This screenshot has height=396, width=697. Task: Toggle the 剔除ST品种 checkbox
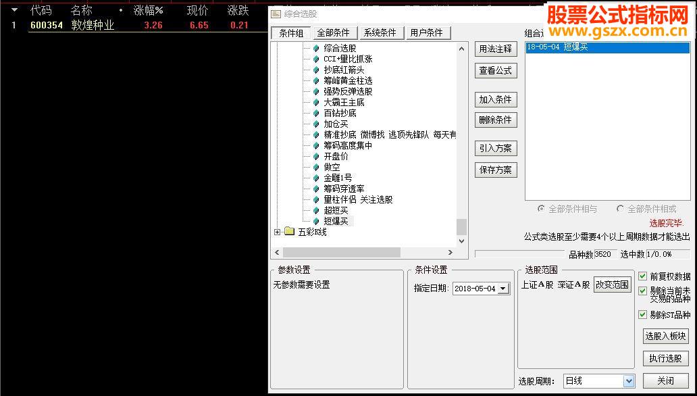642,315
